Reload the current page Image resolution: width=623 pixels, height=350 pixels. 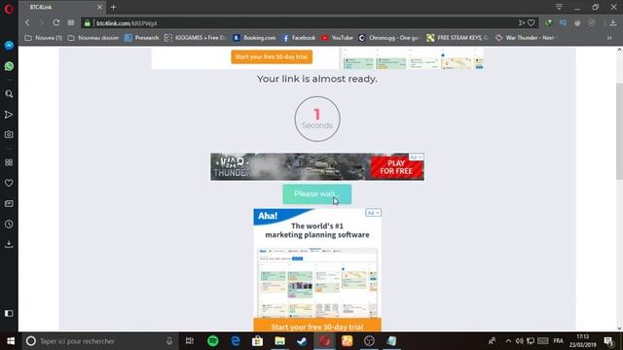point(56,23)
